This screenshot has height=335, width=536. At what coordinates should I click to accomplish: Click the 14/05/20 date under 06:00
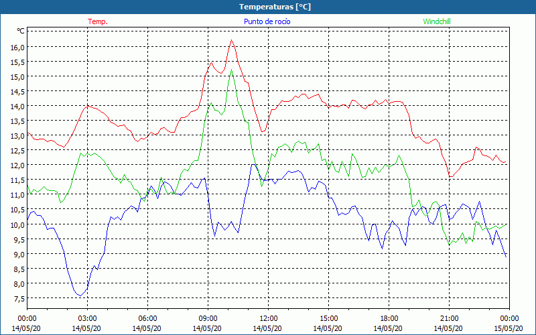pos(147,328)
